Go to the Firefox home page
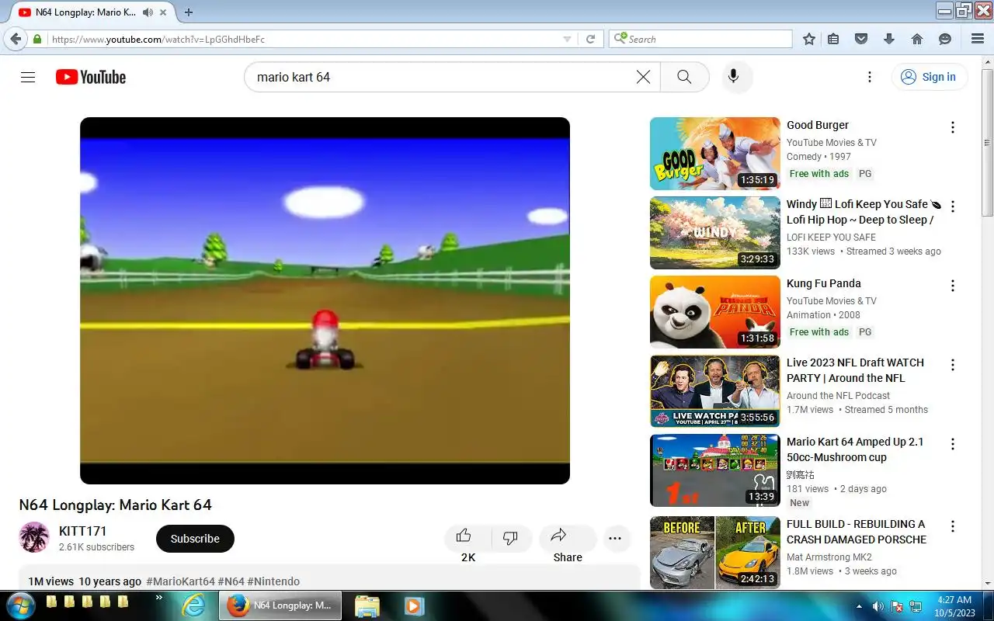 (x=917, y=39)
